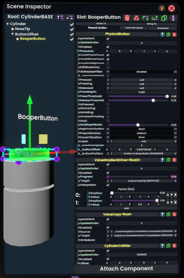
Task: Toggle the Interpolate checkbox
Action: [x=108, y=185]
